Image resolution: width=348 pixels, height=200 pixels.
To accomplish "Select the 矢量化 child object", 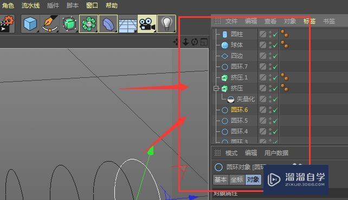I will 246,99.
